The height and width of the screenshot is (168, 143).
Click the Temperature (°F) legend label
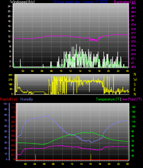click(x=108, y=99)
